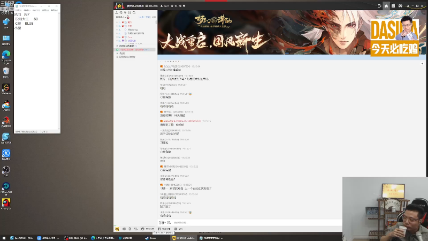Open the gamepad icon at top right
The width and height of the screenshot is (428, 241).
[x=400, y=6]
